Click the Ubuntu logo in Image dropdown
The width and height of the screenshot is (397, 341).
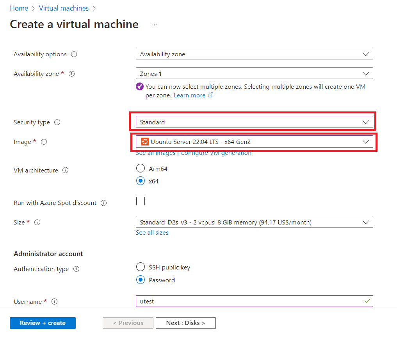click(144, 142)
